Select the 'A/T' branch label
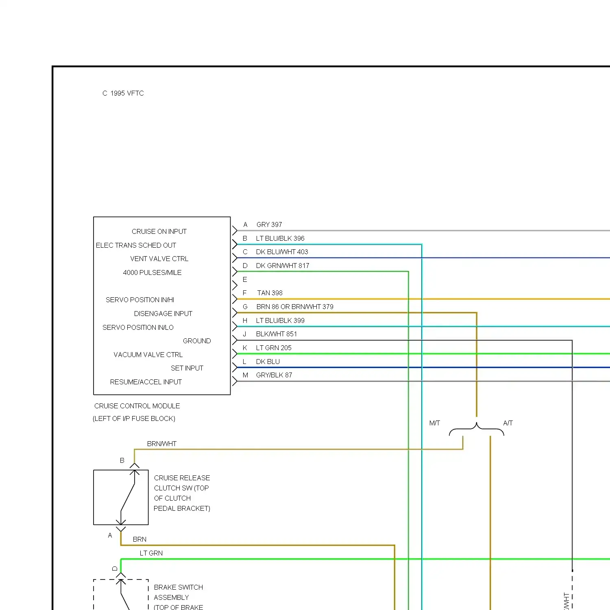 [x=508, y=423]
